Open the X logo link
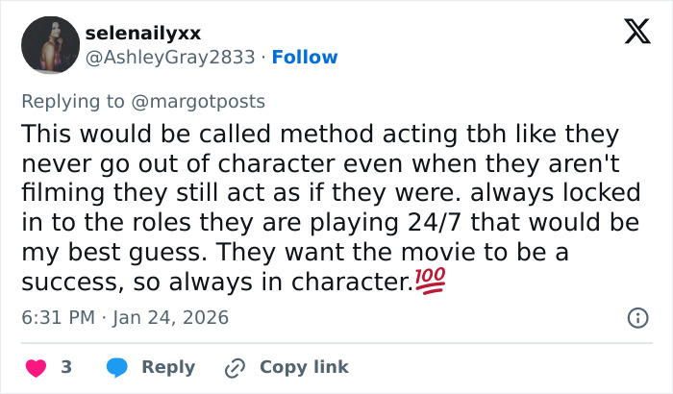Viewport: 673px width, 394px height. click(x=631, y=34)
